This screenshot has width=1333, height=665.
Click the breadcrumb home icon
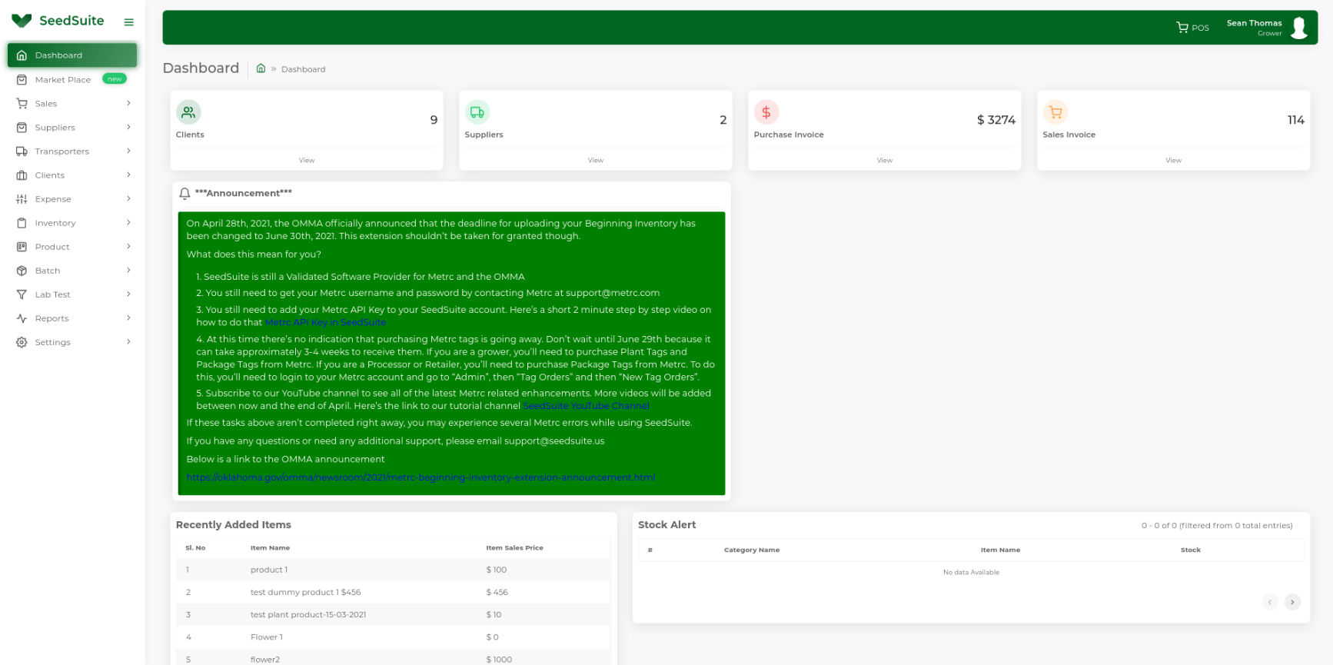pos(261,68)
